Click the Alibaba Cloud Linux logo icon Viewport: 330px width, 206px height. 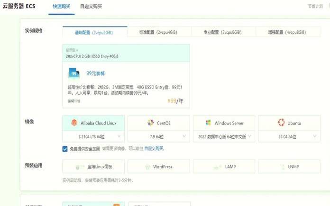pyautogui.click(x=74, y=123)
